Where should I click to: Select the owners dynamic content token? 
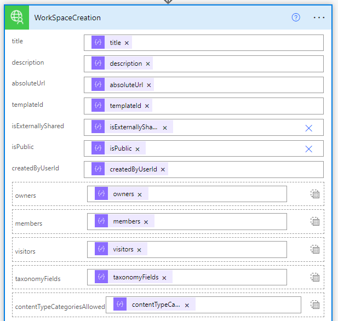pyautogui.click(x=123, y=194)
